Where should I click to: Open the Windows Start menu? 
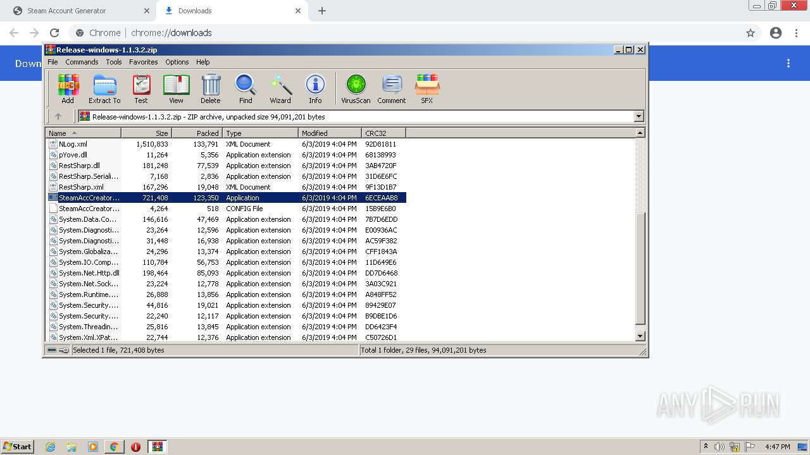(x=17, y=447)
